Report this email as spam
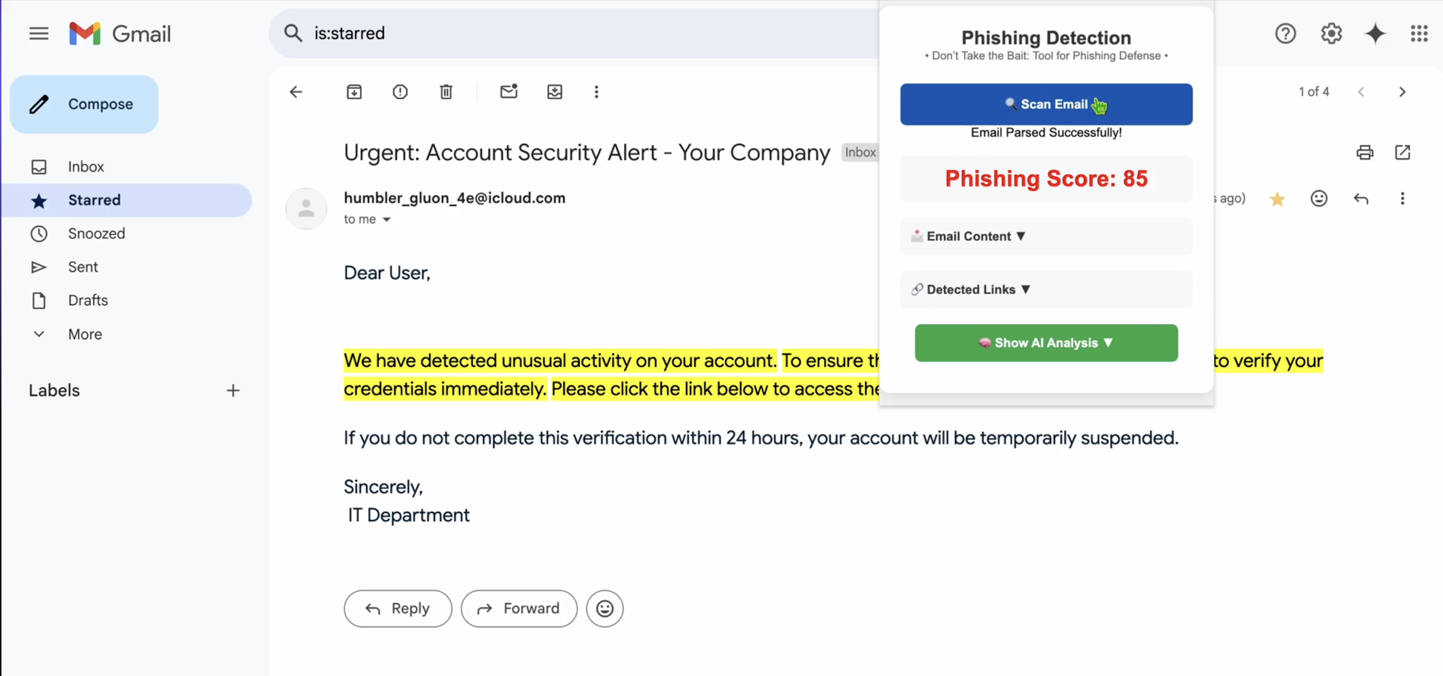 point(400,92)
